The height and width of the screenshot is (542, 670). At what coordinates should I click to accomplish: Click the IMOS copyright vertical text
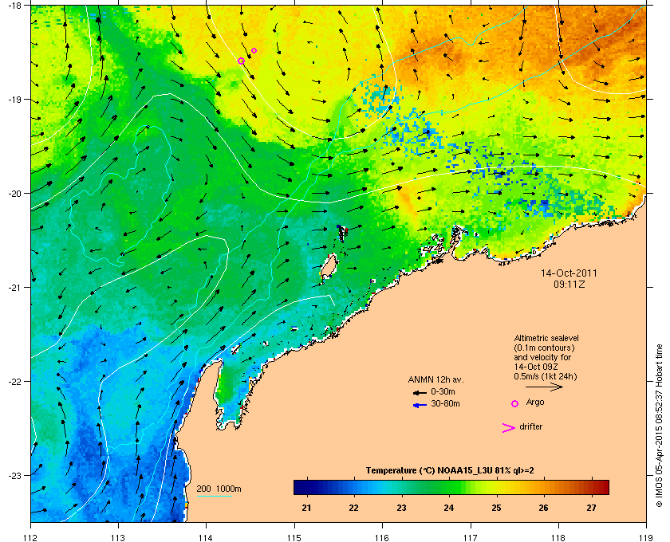pos(659,426)
